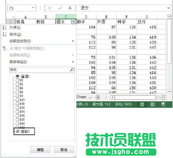Click the sheet tabs ellipsis
This screenshot has width=173, height=158.
coord(90,97)
